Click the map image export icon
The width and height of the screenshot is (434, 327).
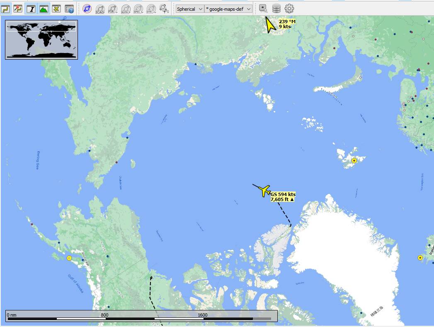pos(263,8)
